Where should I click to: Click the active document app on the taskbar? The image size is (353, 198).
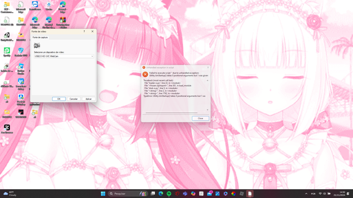point(250,194)
